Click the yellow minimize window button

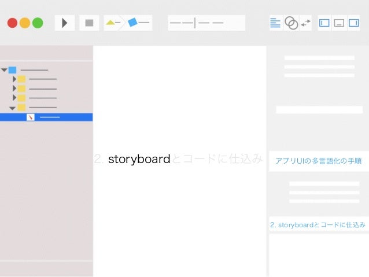[x=25, y=23]
